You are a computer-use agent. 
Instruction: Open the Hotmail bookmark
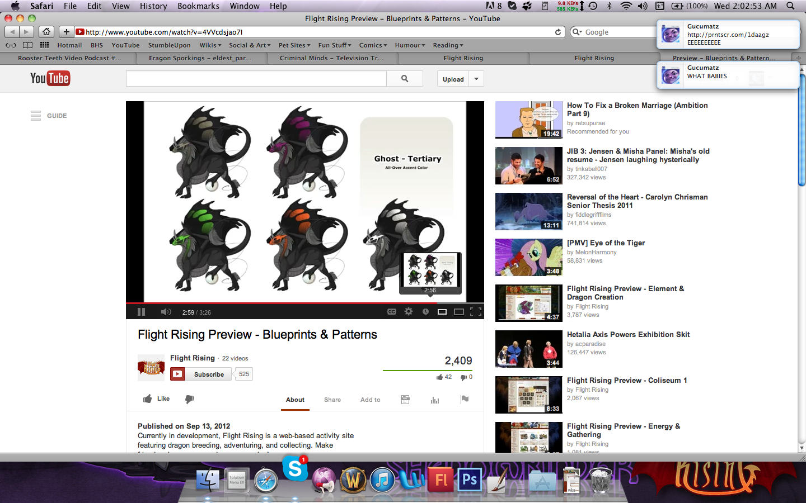click(69, 45)
